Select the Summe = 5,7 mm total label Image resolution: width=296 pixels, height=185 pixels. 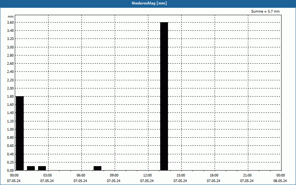click(265, 11)
